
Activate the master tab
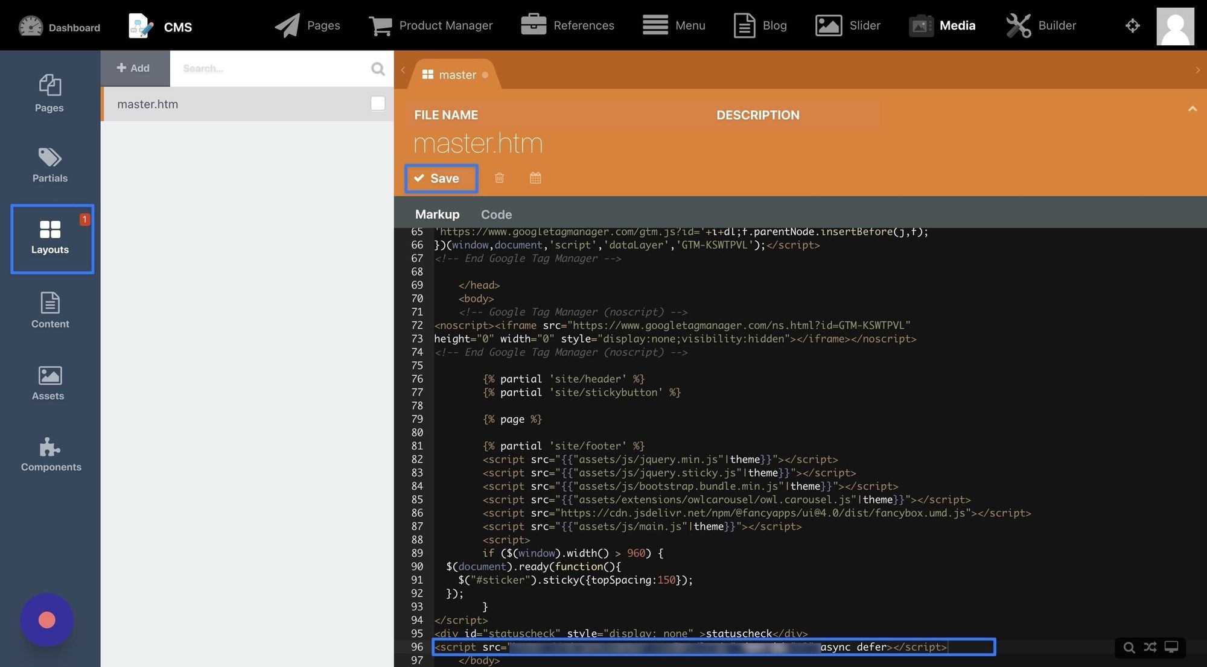coord(454,75)
